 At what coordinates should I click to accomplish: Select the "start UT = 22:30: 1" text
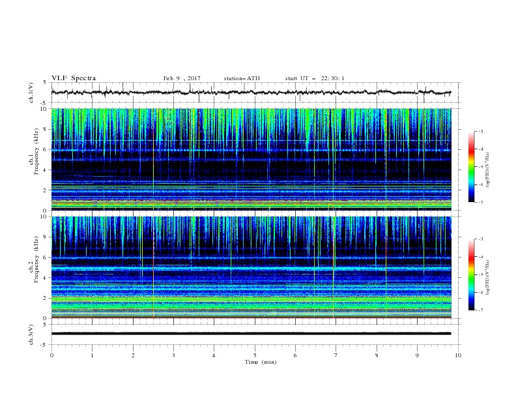[315, 78]
